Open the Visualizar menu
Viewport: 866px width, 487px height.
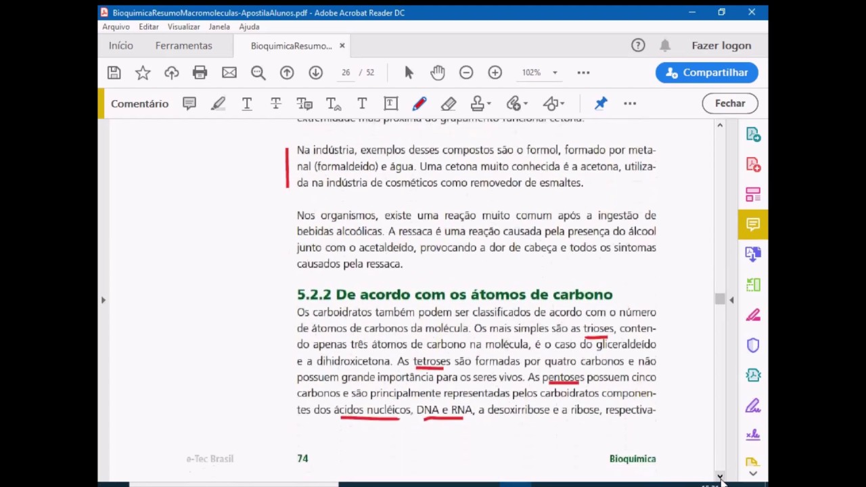(x=183, y=26)
